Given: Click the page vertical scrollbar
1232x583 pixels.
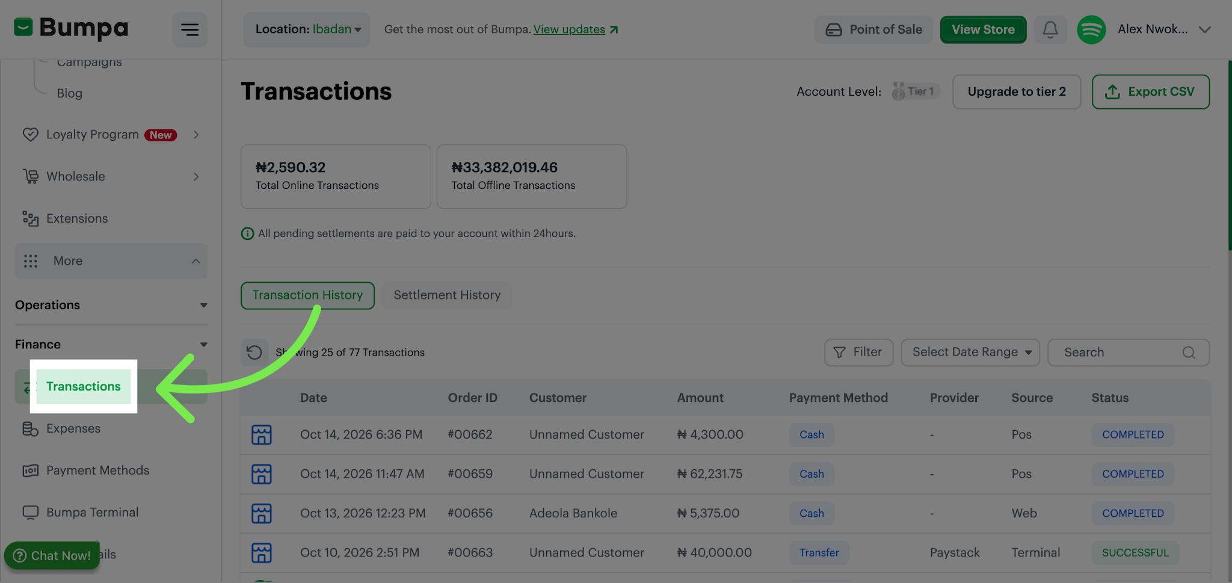Looking at the screenshot, I should [x=1230, y=155].
